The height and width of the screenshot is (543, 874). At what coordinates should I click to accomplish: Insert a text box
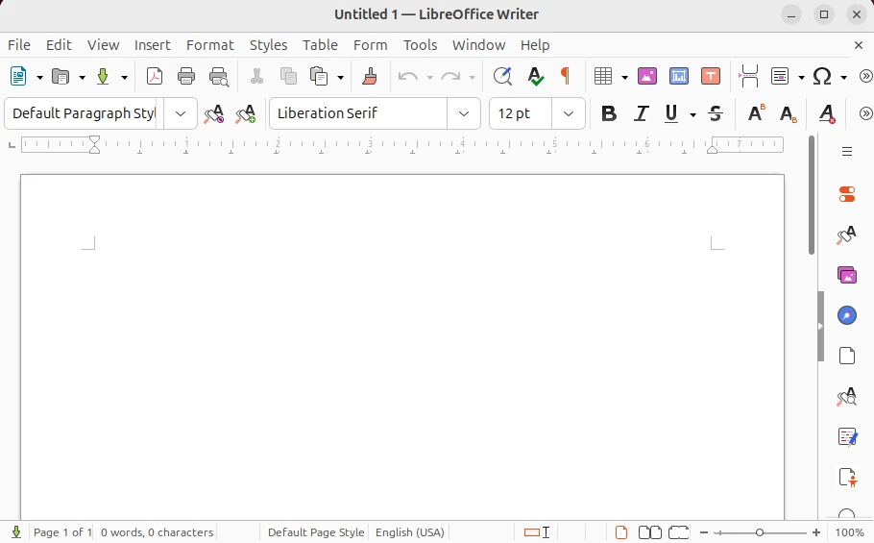tap(711, 77)
